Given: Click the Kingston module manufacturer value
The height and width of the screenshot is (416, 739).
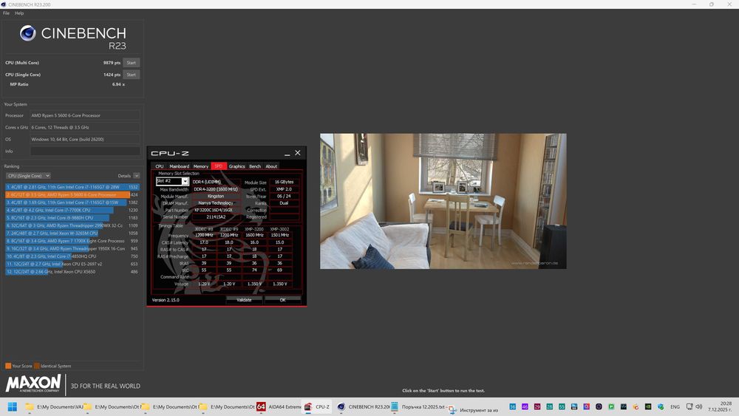Looking at the screenshot, I should (216, 196).
